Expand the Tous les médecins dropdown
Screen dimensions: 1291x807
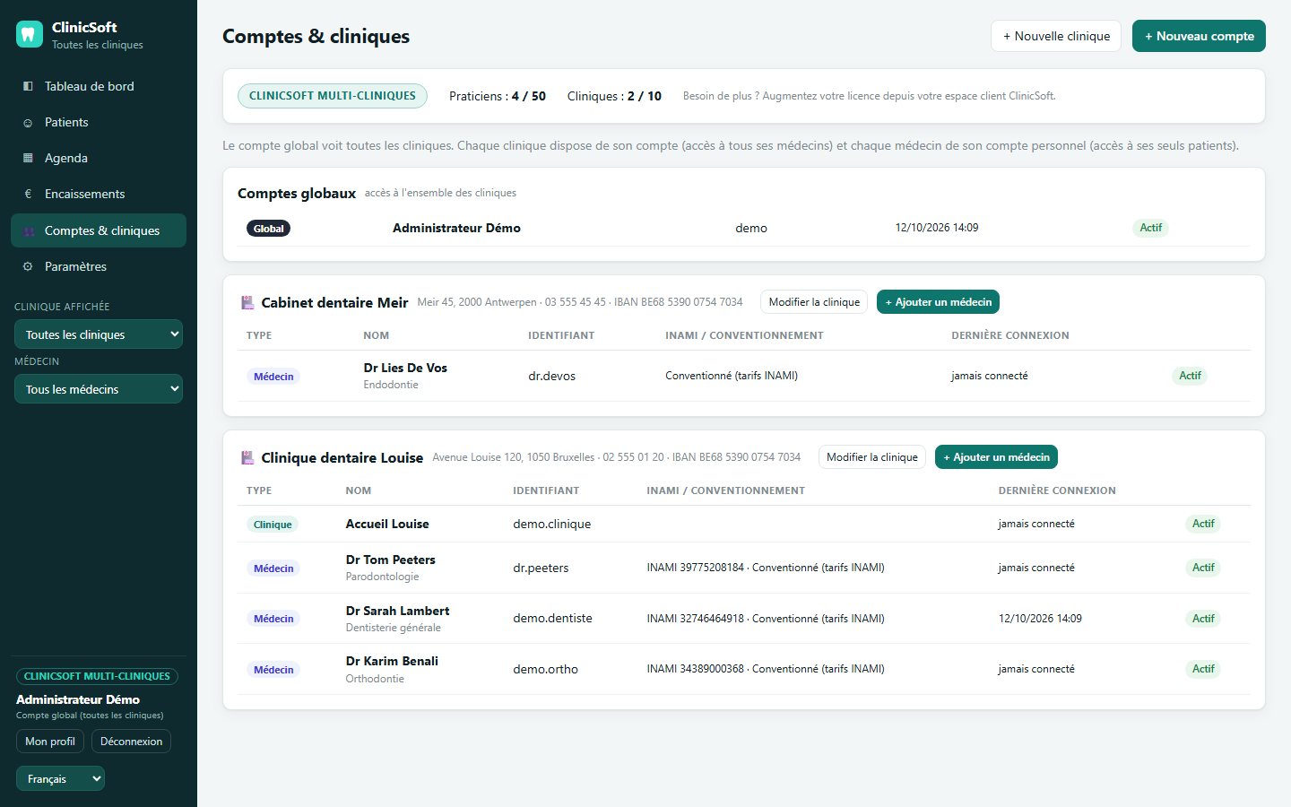99,389
